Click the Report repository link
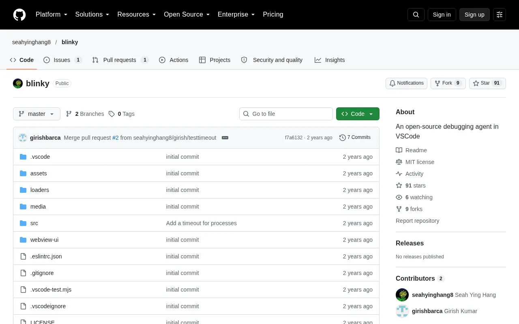 [417, 221]
